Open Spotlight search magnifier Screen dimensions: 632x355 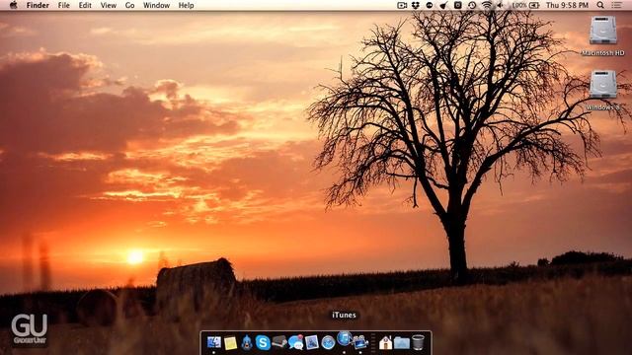(600, 5)
